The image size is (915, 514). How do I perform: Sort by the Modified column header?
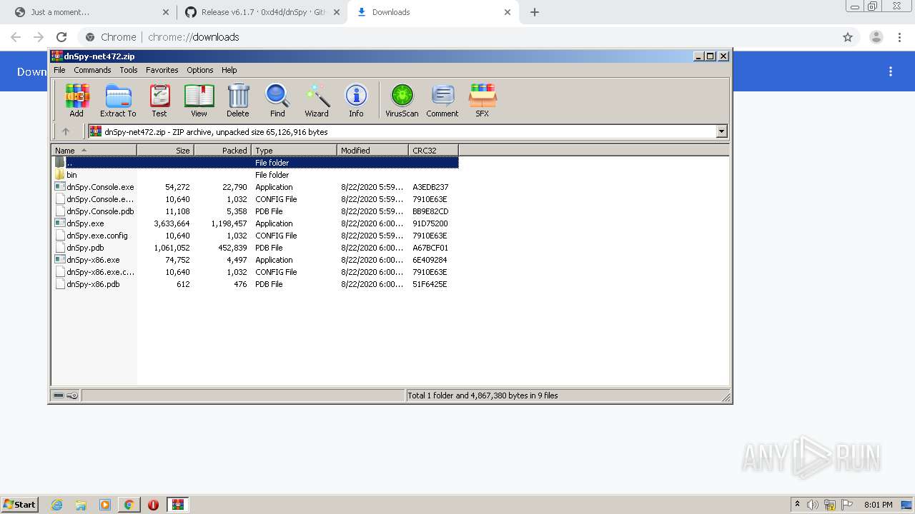tap(372, 150)
